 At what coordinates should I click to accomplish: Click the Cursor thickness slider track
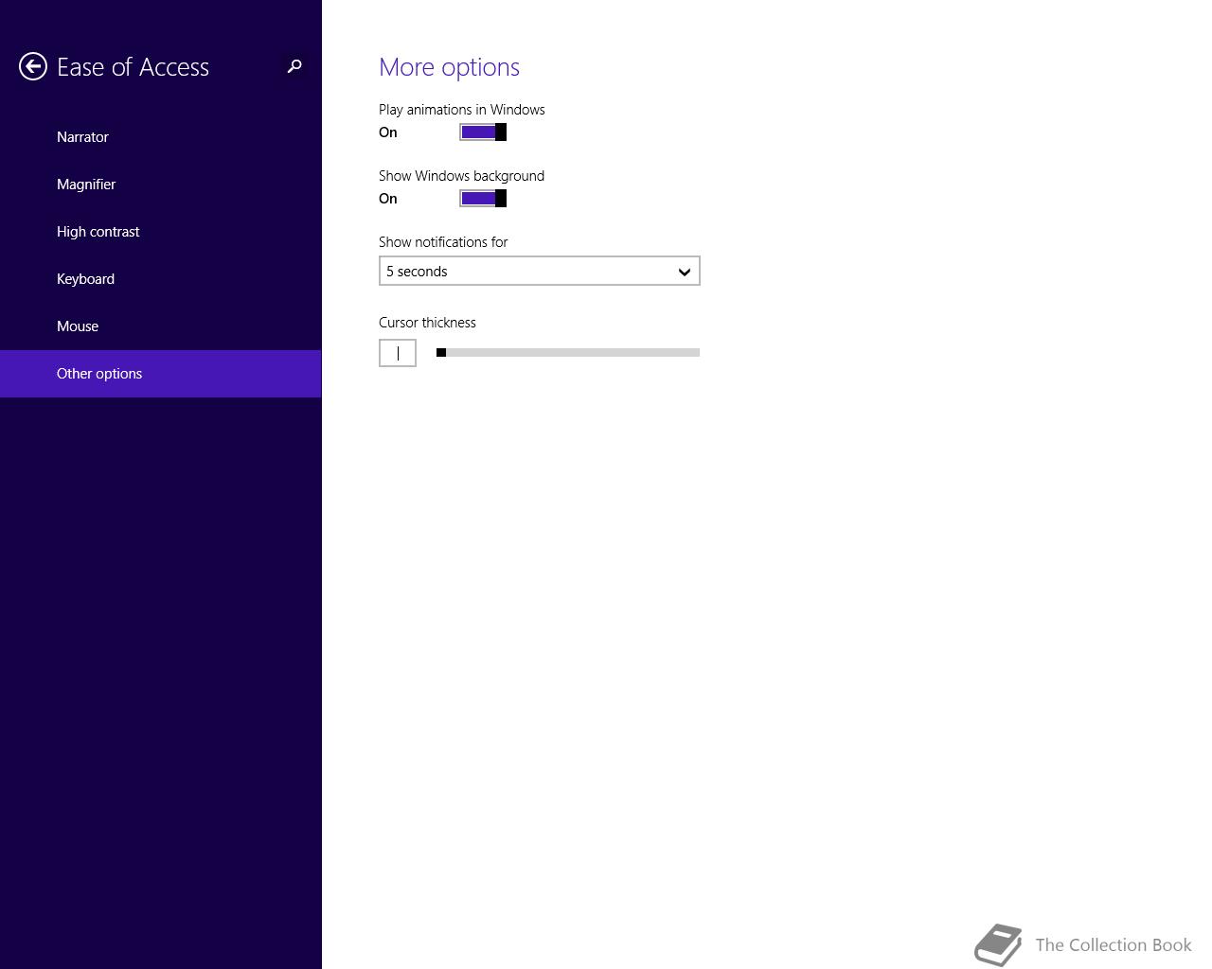pos(568,353)
